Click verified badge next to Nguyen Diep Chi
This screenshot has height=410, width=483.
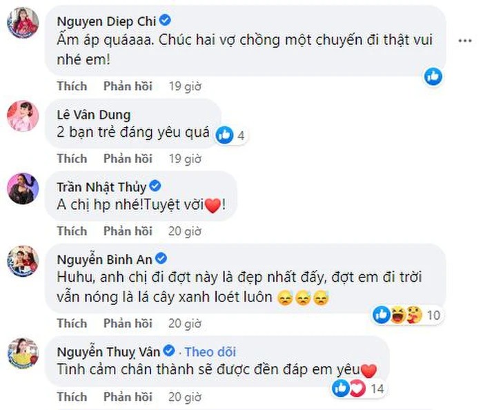pos(158,22)
